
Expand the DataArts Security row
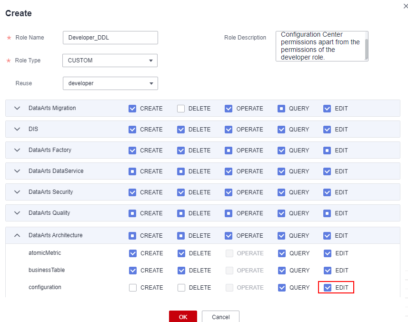point(17,192)
